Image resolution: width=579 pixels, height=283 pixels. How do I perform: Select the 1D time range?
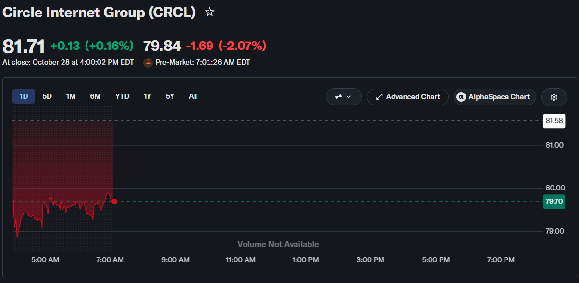click(x=24, y=96)
